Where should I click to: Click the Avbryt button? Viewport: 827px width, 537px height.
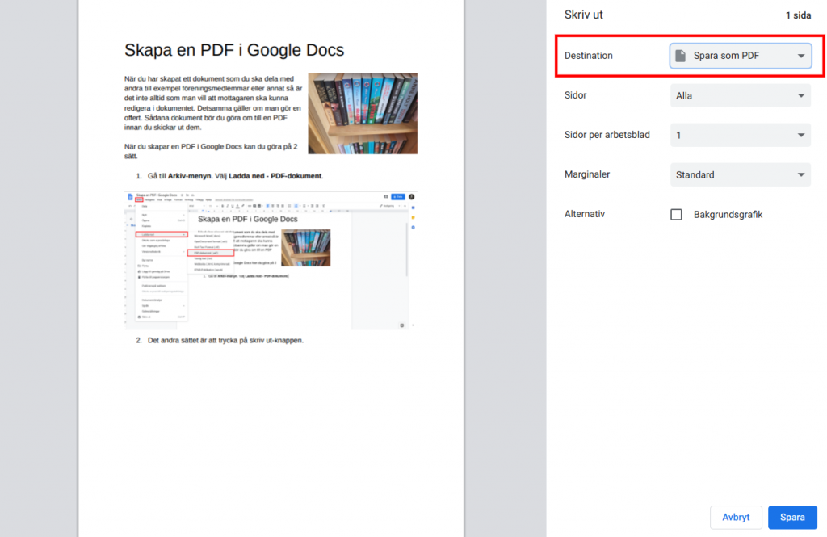tap(736, 518)
